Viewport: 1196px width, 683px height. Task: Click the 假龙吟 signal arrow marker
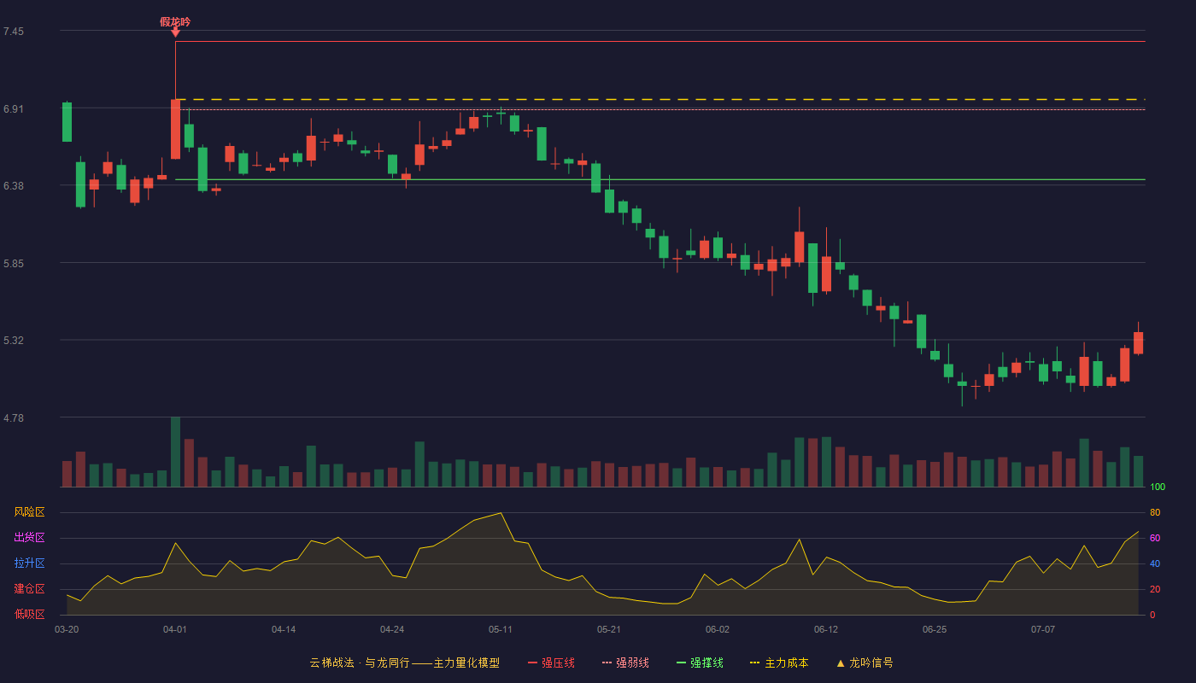175,32
